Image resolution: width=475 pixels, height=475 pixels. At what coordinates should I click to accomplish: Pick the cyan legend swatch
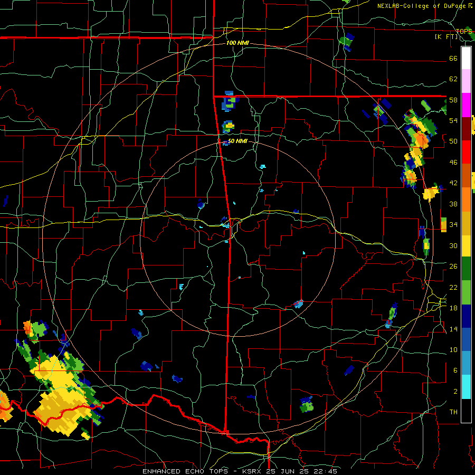point(466,387)
